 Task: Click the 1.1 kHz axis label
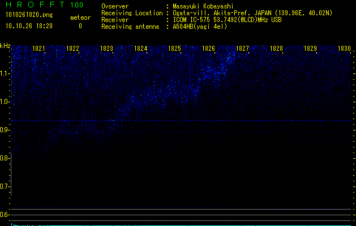(5, 73)
